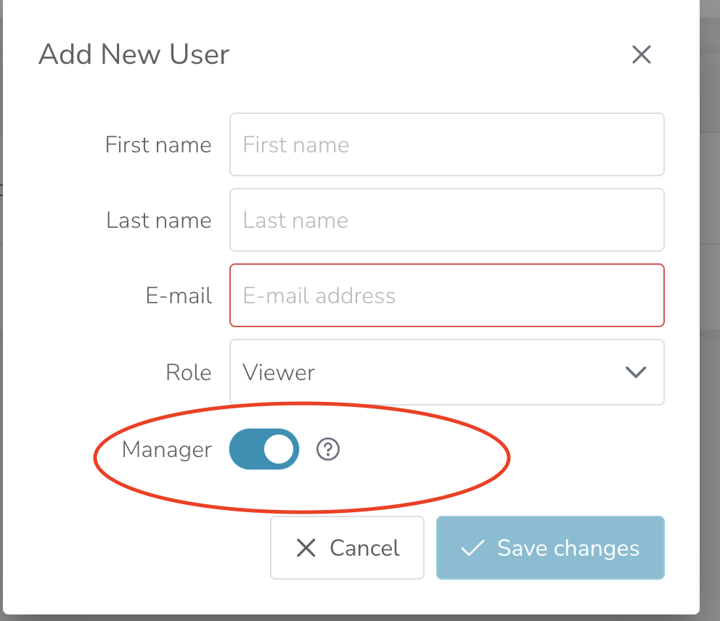Select the E-mail address field
Screen dimensions: 720x621
click(446, 295)
